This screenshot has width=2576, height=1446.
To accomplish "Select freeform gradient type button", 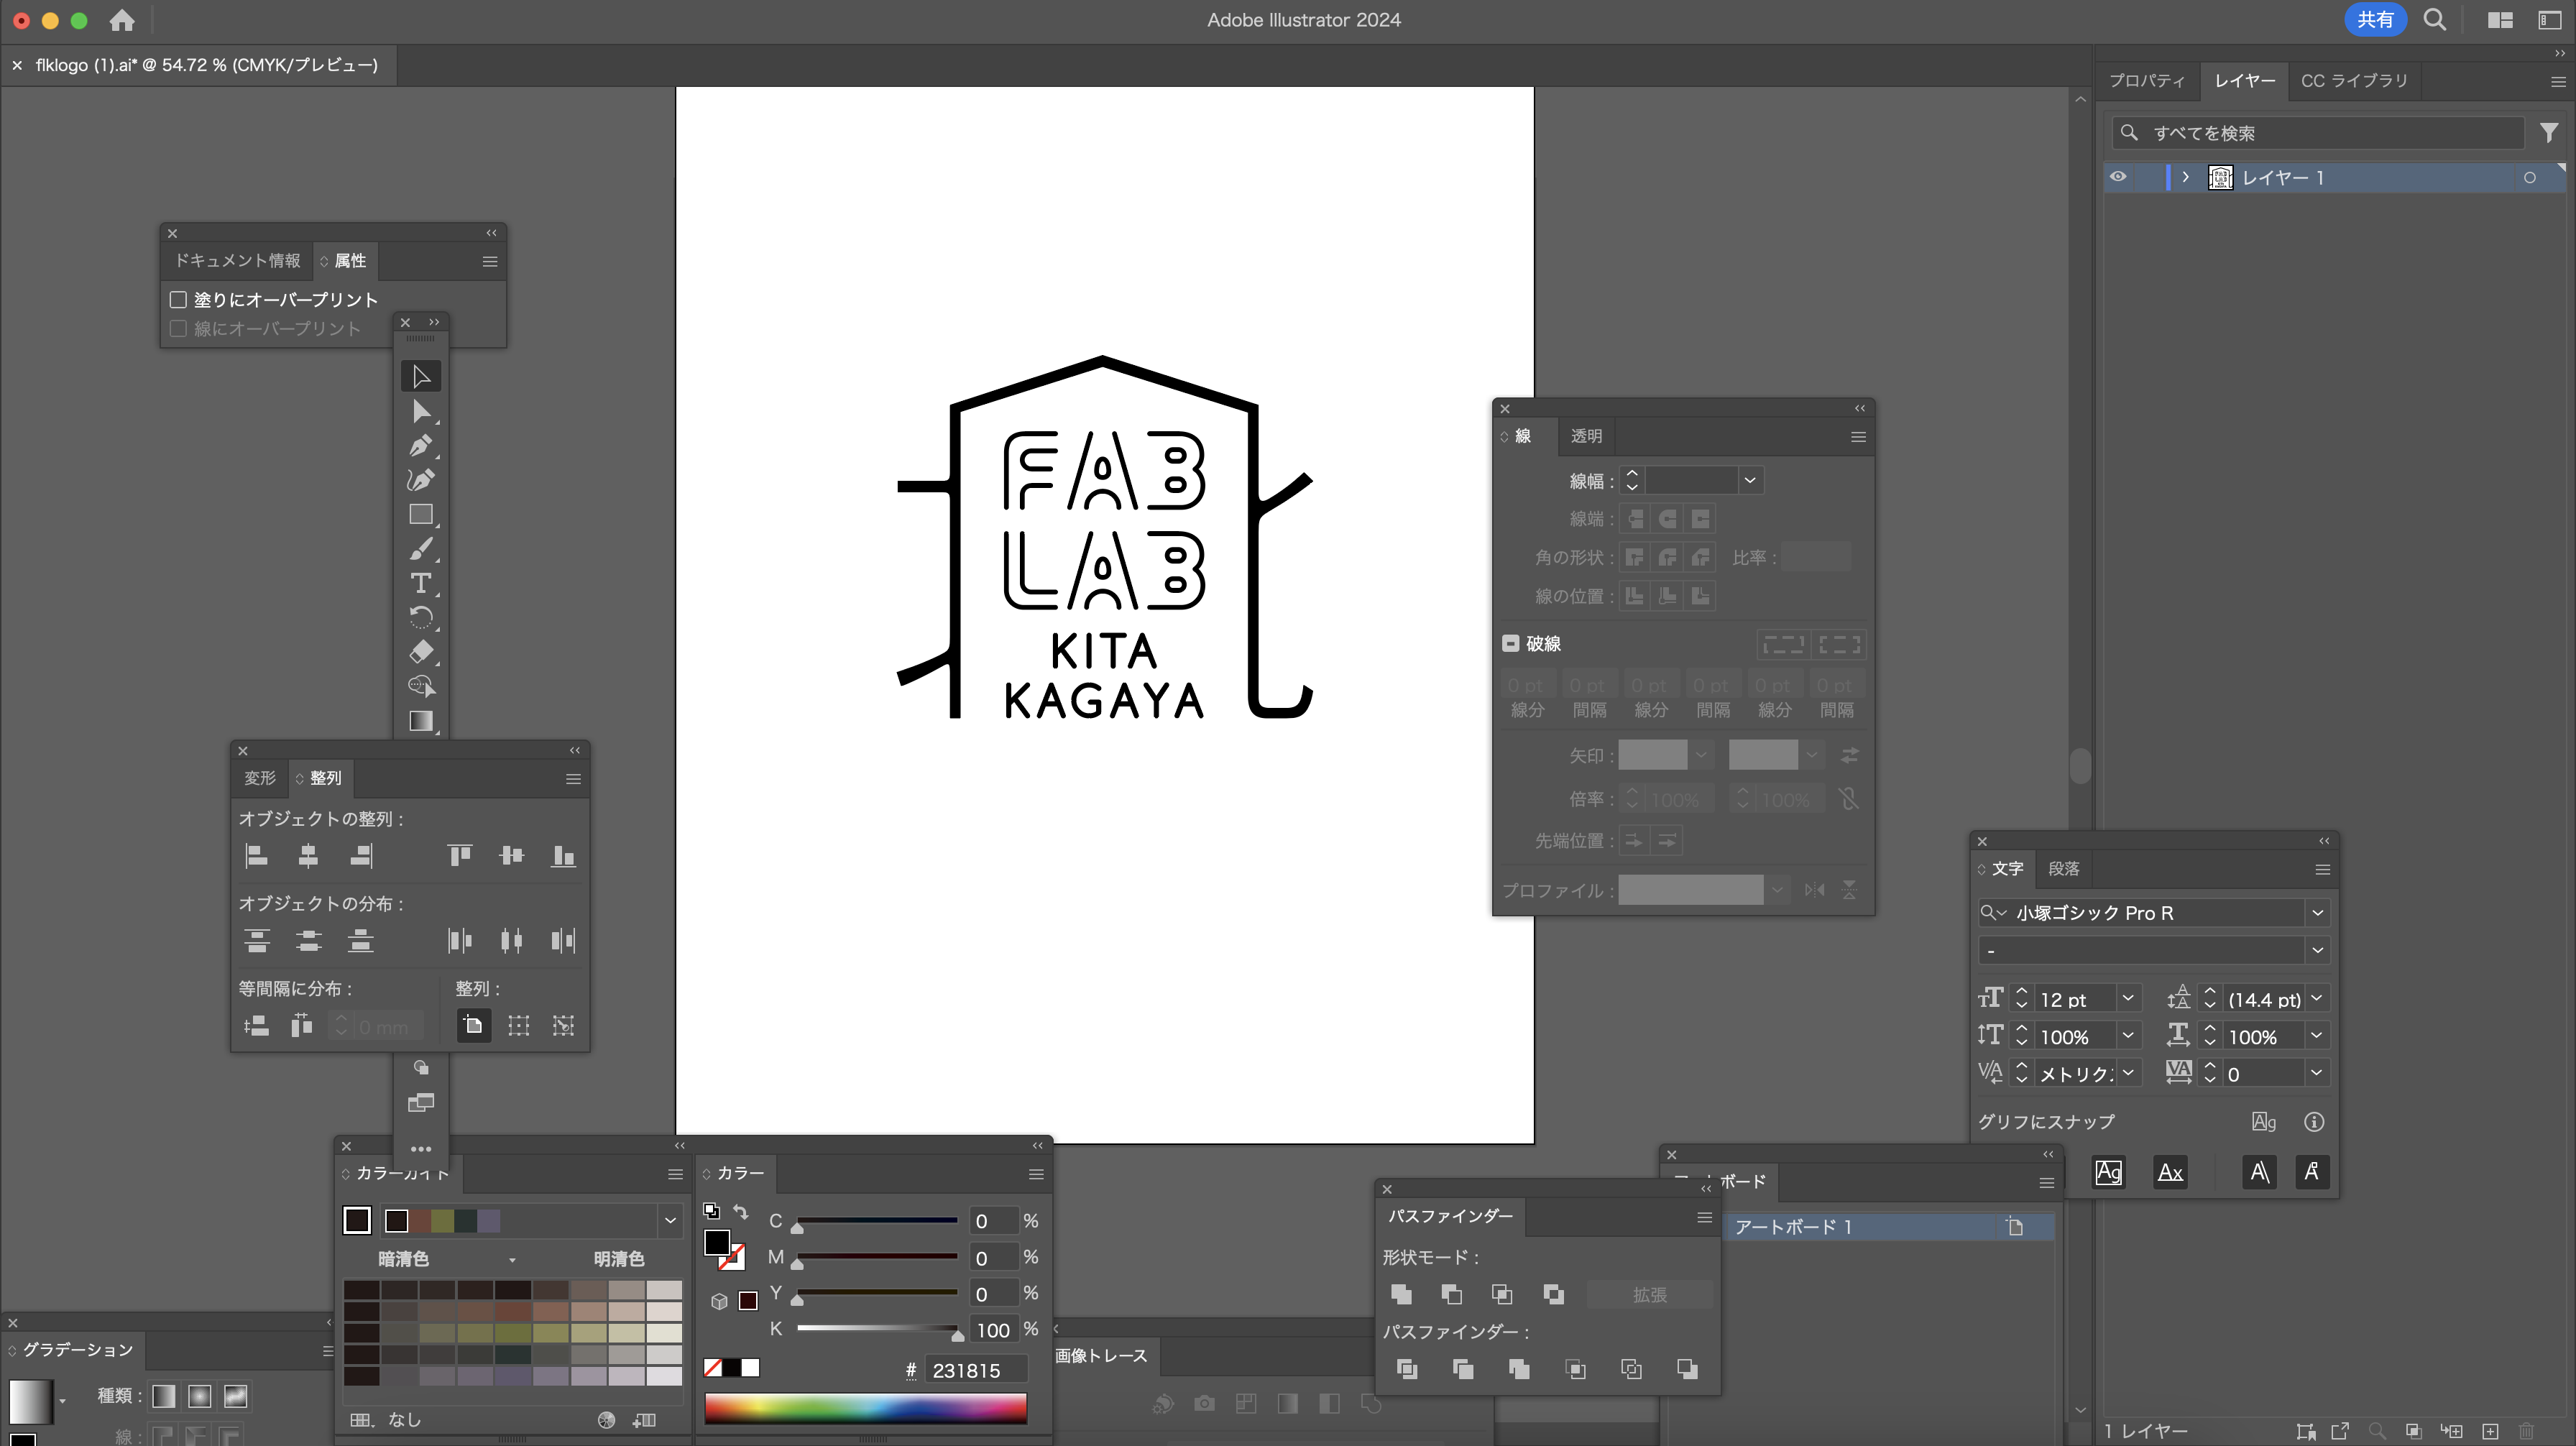I will point(236,1396).
